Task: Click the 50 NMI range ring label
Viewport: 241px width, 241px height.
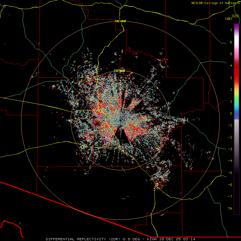Action: coord(120,71)
